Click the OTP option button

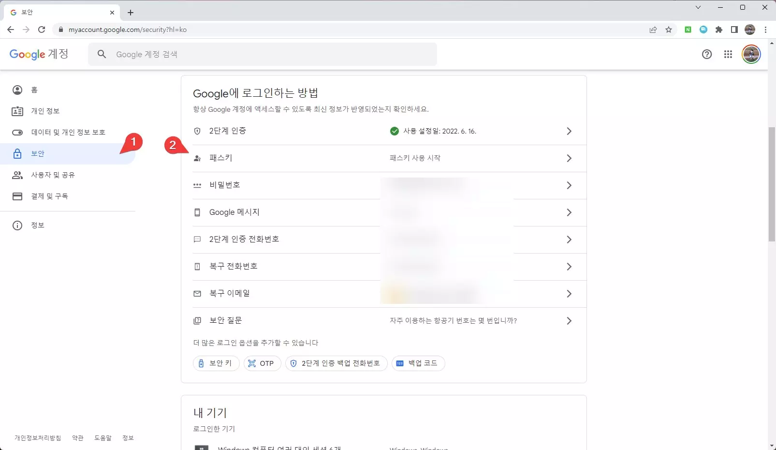[x=262, y=363]
